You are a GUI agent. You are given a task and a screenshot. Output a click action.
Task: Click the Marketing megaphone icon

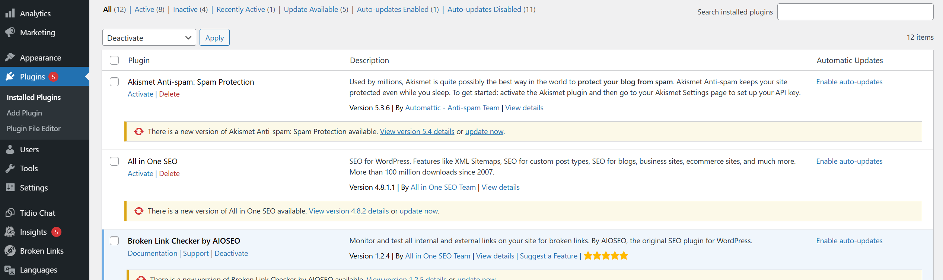(x=10, y=32)
